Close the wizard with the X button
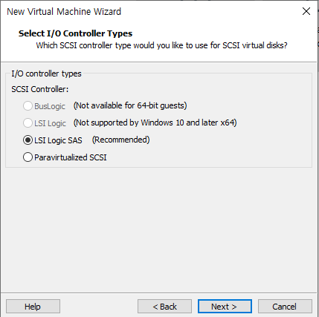This screenshot has width=319, height=317. coord(306,11)
